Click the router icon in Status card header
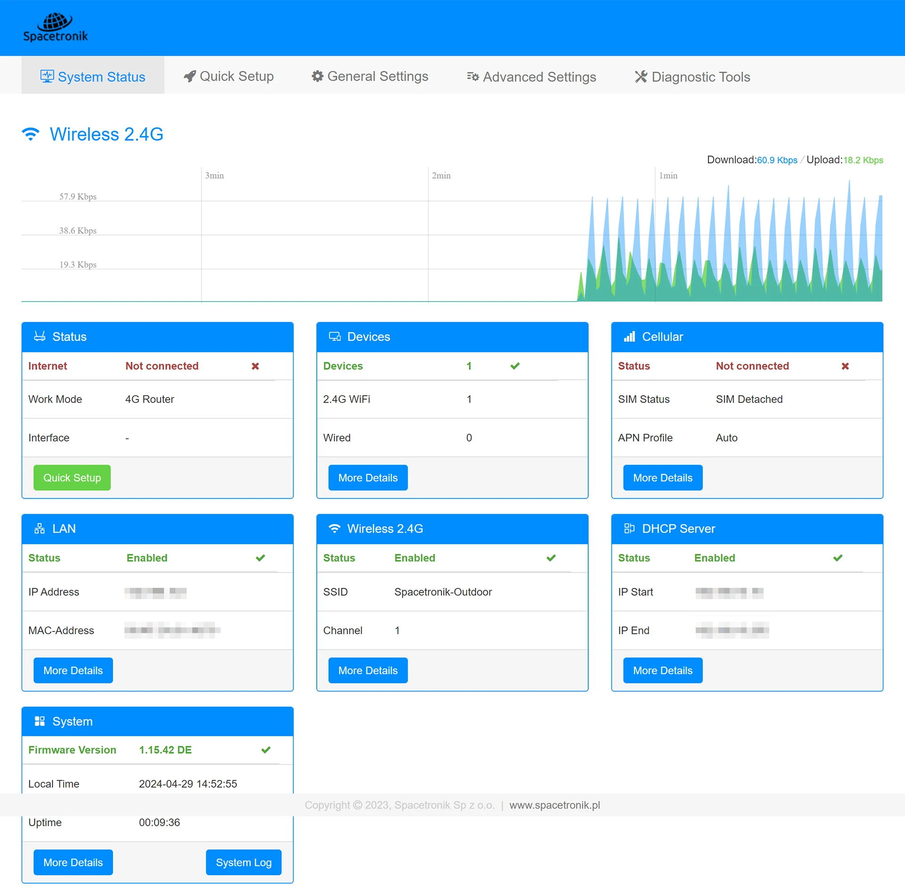Screen dimensions: 905x894 point(40,336)
